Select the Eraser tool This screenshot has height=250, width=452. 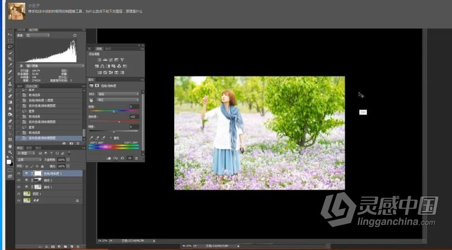click(10, 96)
